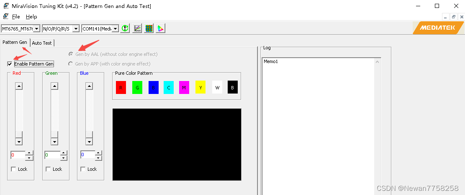Increase Blue value with spinner up arrow

pos(98,153)
